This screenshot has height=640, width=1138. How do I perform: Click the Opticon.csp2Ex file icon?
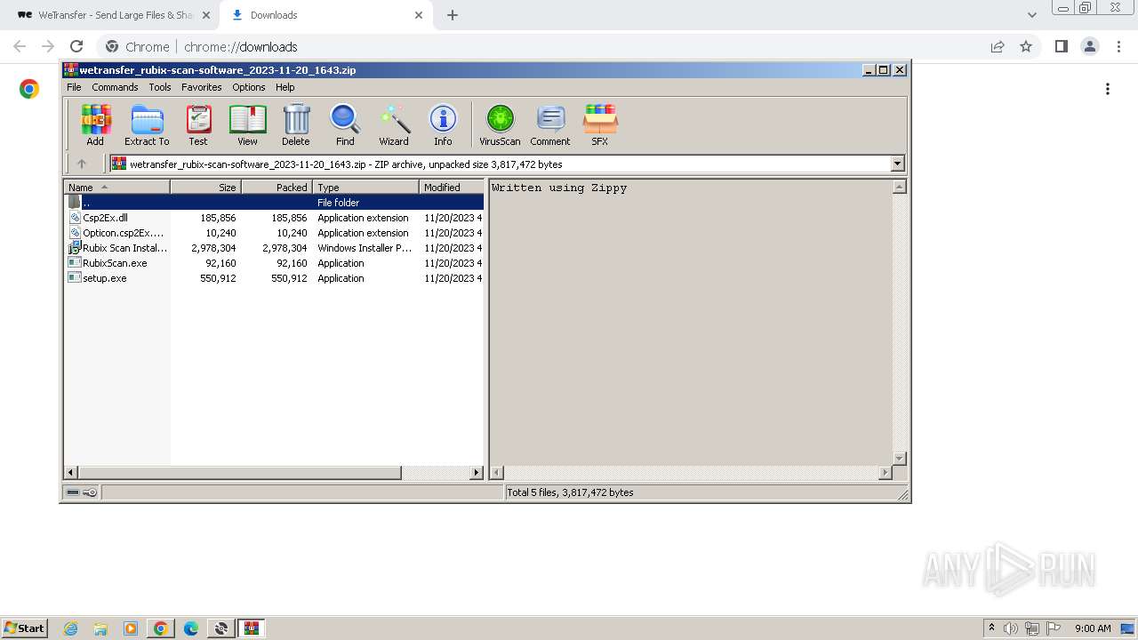(x=76, y=233)
